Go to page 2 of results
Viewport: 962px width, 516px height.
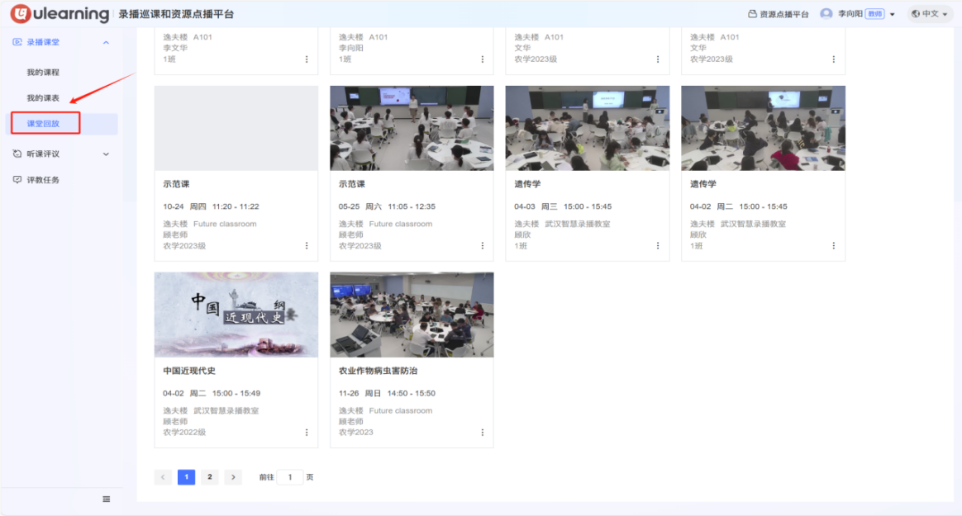[210, 477]
